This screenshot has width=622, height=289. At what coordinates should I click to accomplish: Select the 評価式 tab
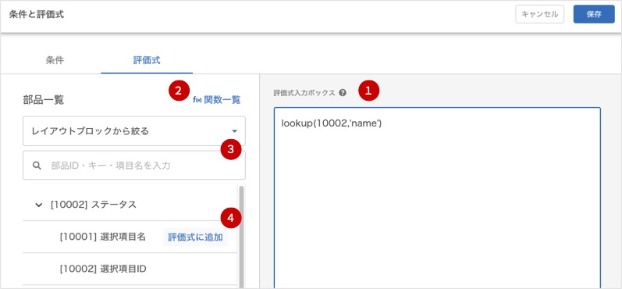[x=147, y=60]
